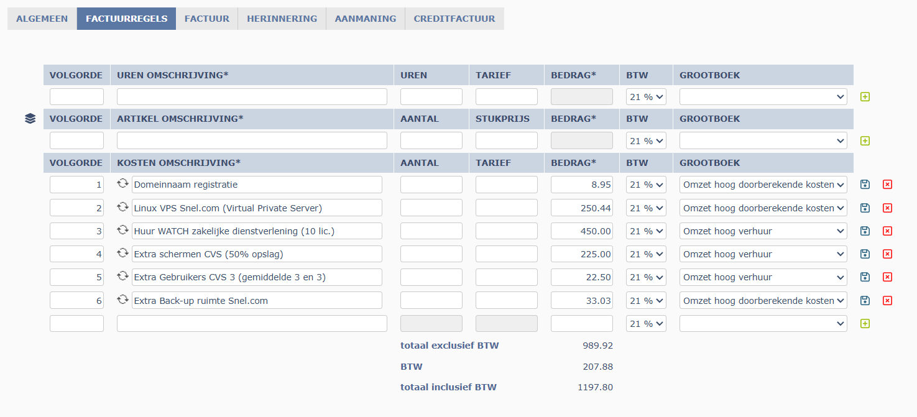Click refresh icon for Extra Gebruikers row

(x=122, y=277)
